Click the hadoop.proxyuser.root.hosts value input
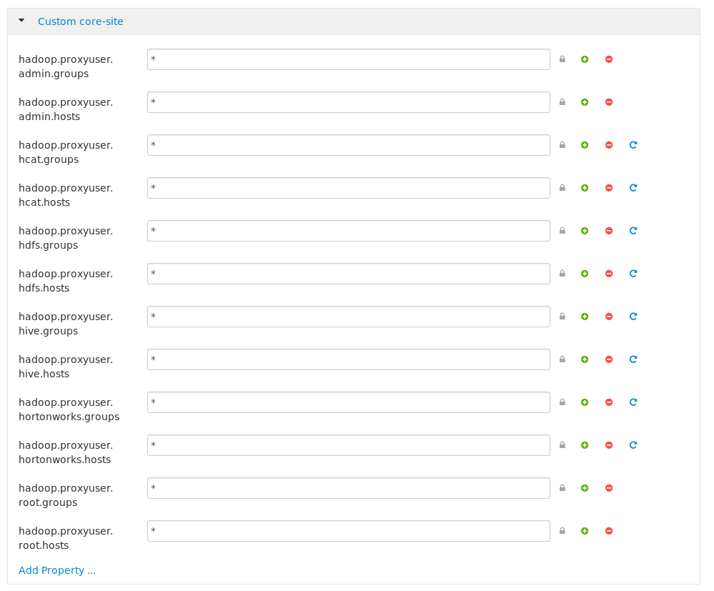The image size is (714, 591). coord(349,531)
